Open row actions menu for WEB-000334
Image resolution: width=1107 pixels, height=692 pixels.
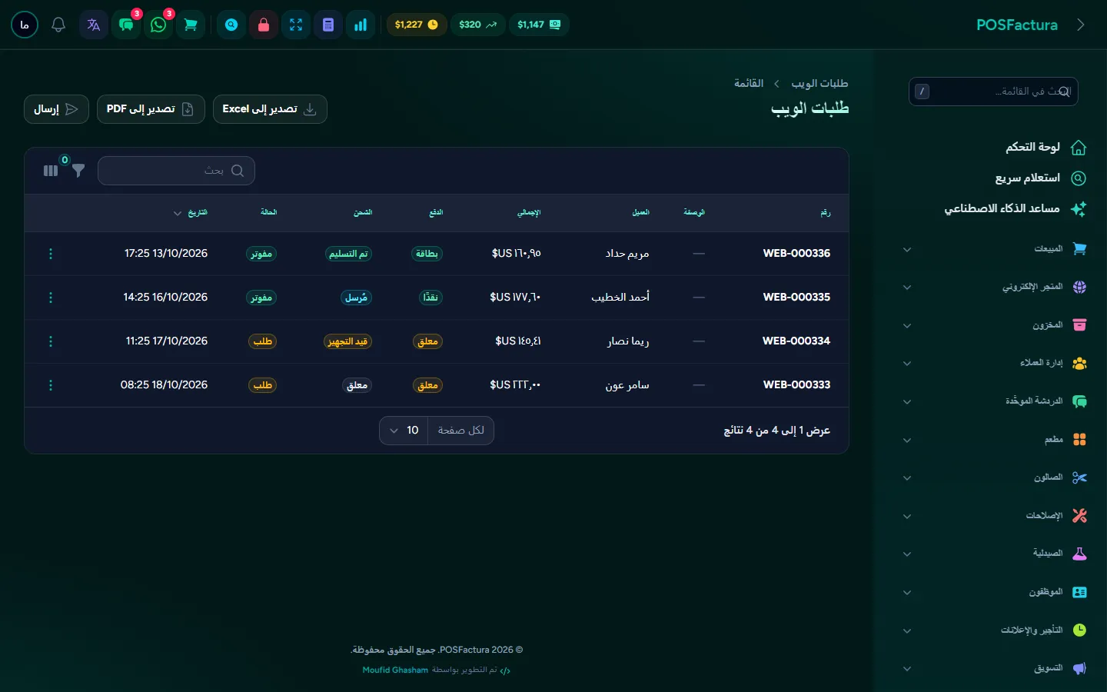(51, 341)
